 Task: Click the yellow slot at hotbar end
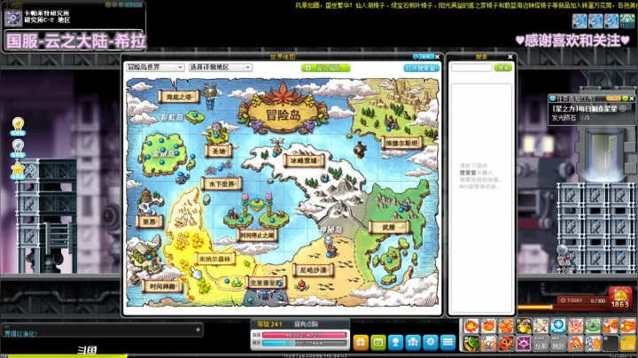tap(628, 343)
